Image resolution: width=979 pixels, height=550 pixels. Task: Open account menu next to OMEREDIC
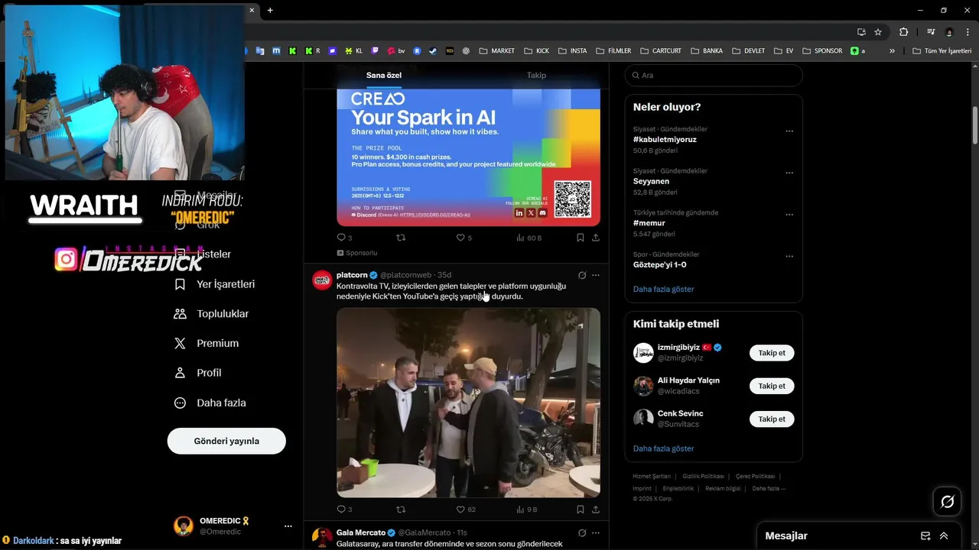click(x=288, y=526)
